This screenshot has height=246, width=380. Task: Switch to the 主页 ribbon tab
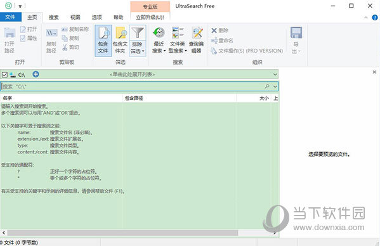[x=32, y=17]
